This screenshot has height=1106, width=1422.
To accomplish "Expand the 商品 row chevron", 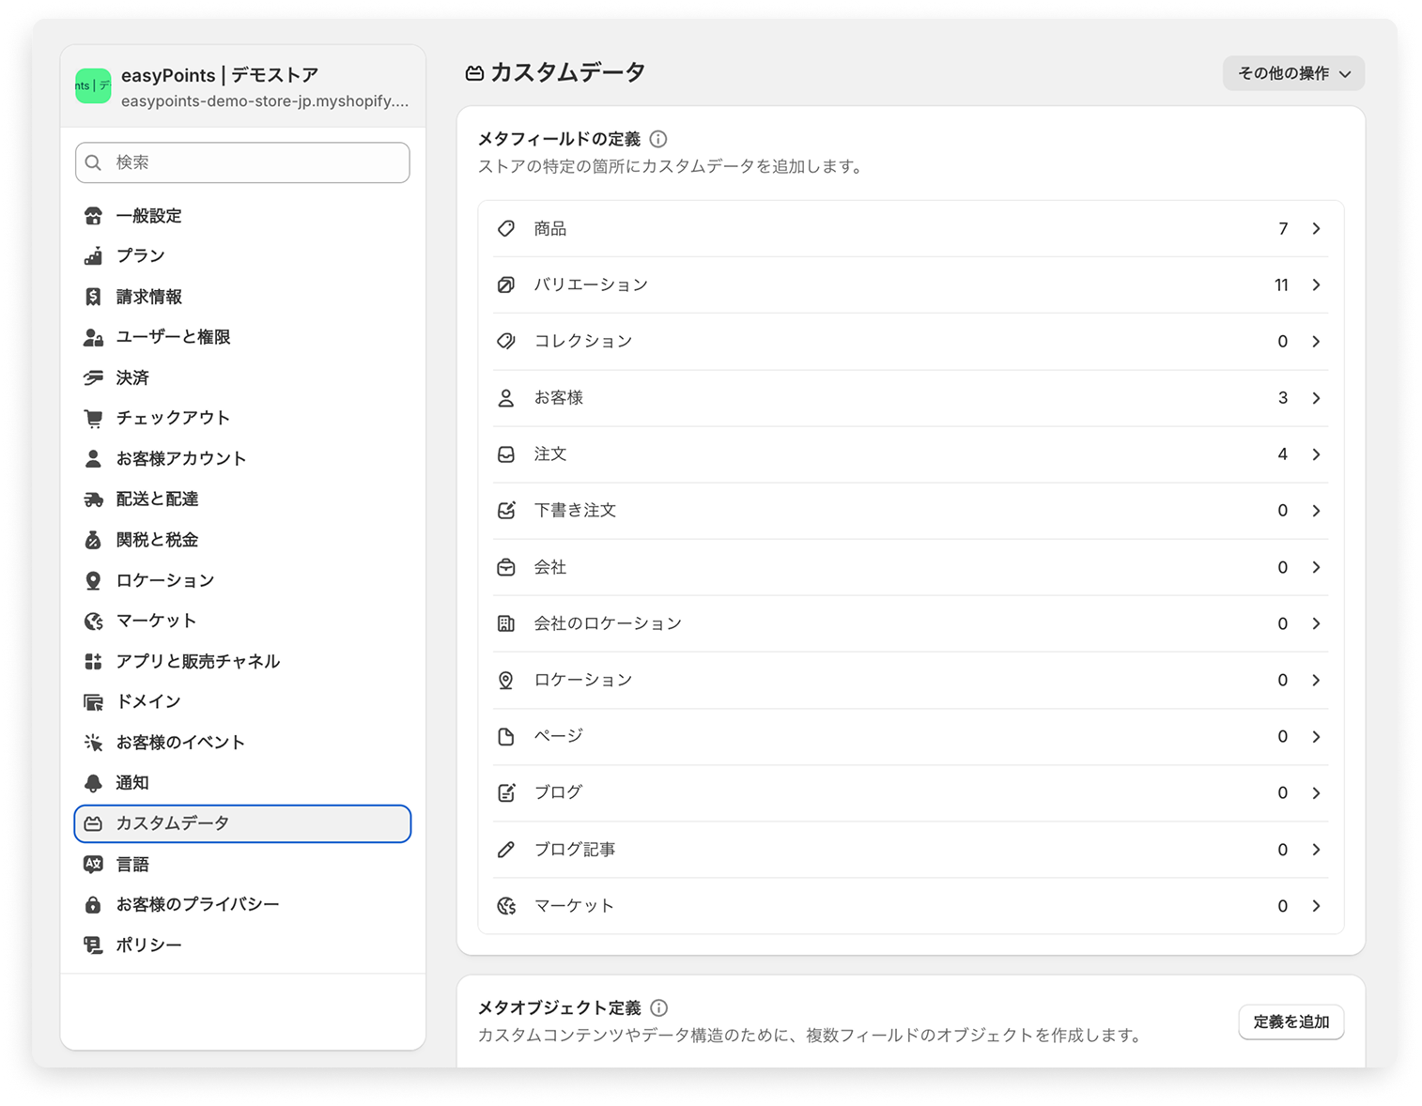I will pyautogui.click(x=1316, y=228).
